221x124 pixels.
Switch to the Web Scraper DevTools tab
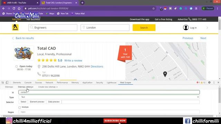[126, 83]
